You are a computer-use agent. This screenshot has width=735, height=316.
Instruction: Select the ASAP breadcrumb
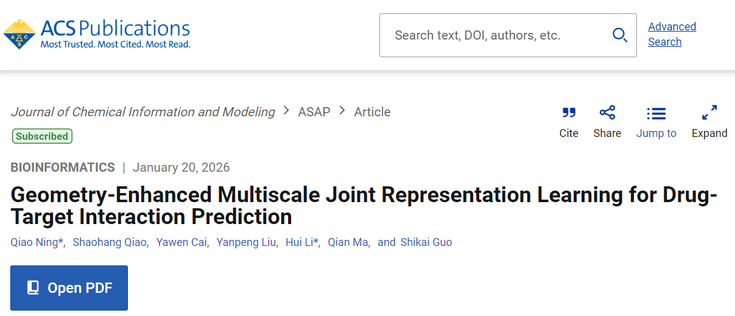[x=314, y=112]
